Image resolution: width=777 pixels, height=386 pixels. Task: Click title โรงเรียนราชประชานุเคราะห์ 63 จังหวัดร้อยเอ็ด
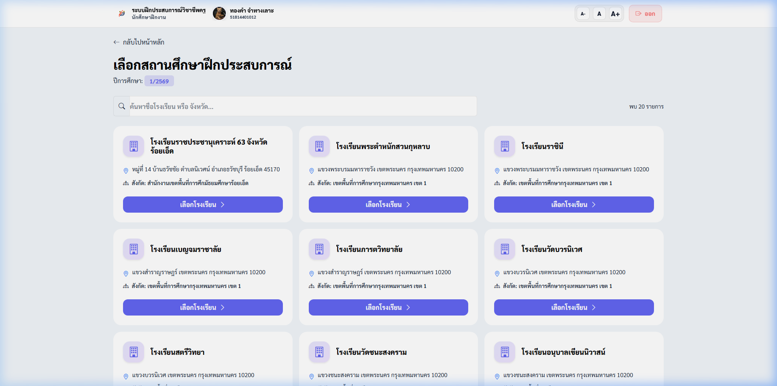209,146
